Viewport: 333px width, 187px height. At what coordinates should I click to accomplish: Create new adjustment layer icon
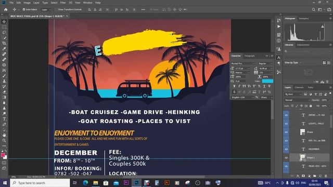[x=309, y=176]
